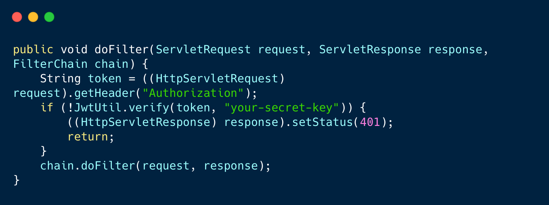This screenshot has height=205, width=549.
Task: Click the 'return' keyword
Action: (x=88, y=137)
